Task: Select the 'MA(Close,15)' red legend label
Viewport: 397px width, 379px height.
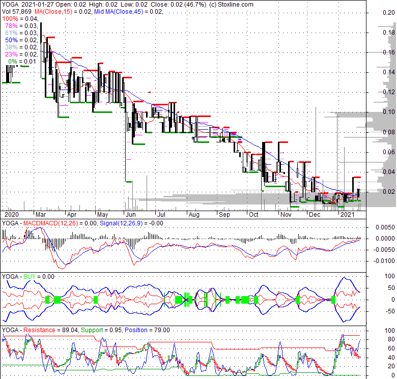Action: click(x=53, y=12)
